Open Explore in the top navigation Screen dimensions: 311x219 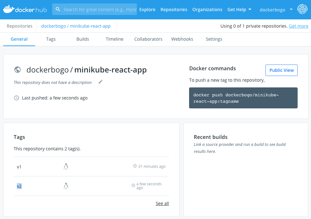pyautogui.click(x=147, y=10)
